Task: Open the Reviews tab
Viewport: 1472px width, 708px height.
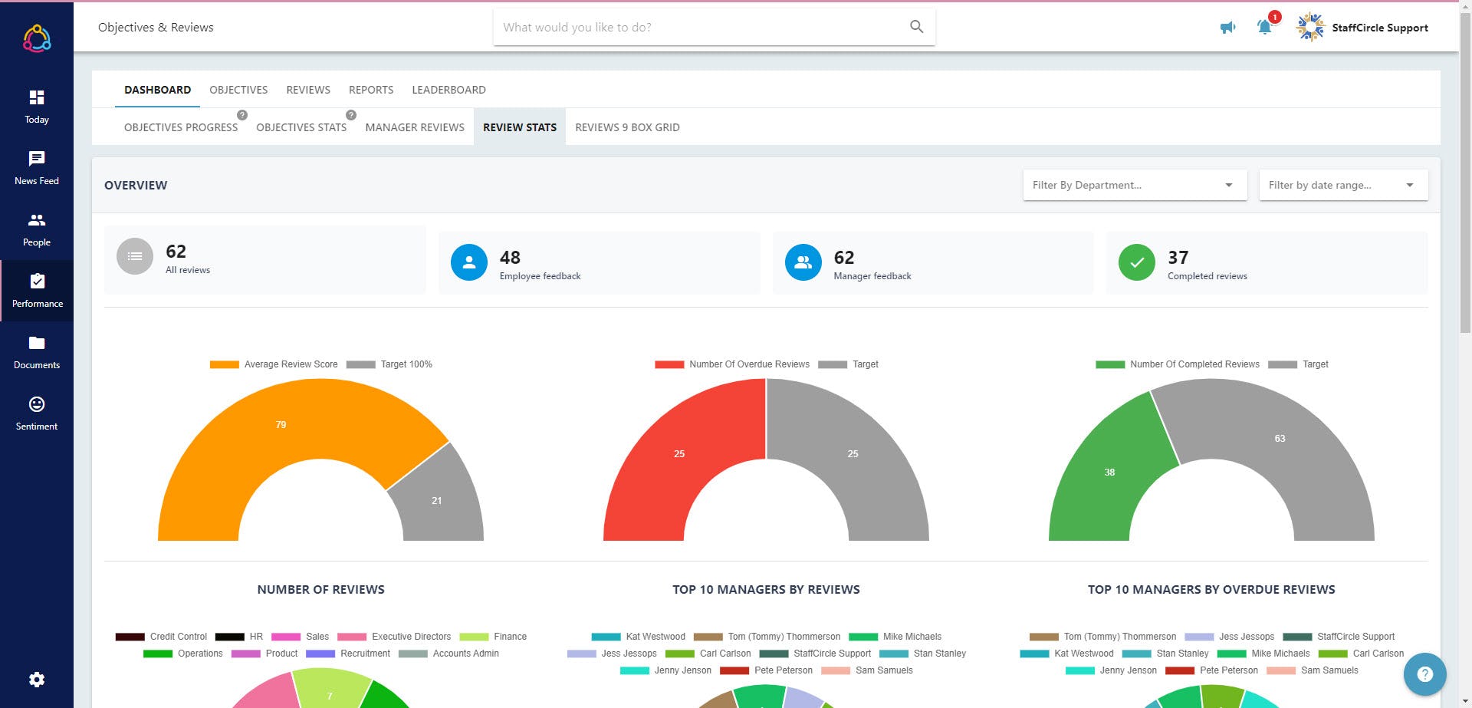Action: [308, 90]
